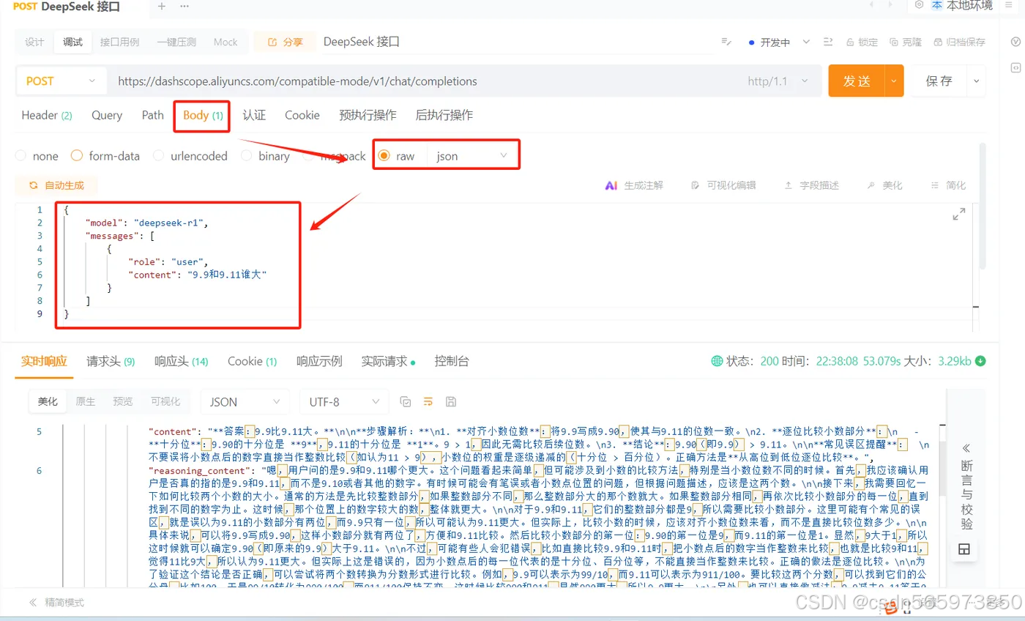Open the json raw type dropdown

[x=472, y=156]
